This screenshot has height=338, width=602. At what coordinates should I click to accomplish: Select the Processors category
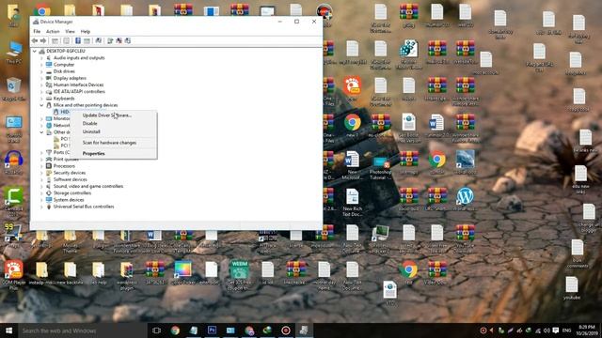pos(64,166)
